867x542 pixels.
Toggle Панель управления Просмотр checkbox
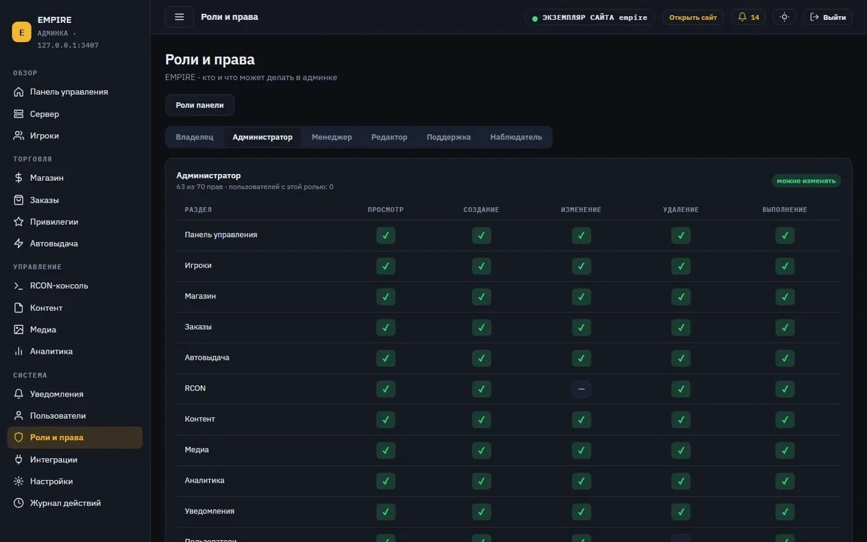point(385,235)
